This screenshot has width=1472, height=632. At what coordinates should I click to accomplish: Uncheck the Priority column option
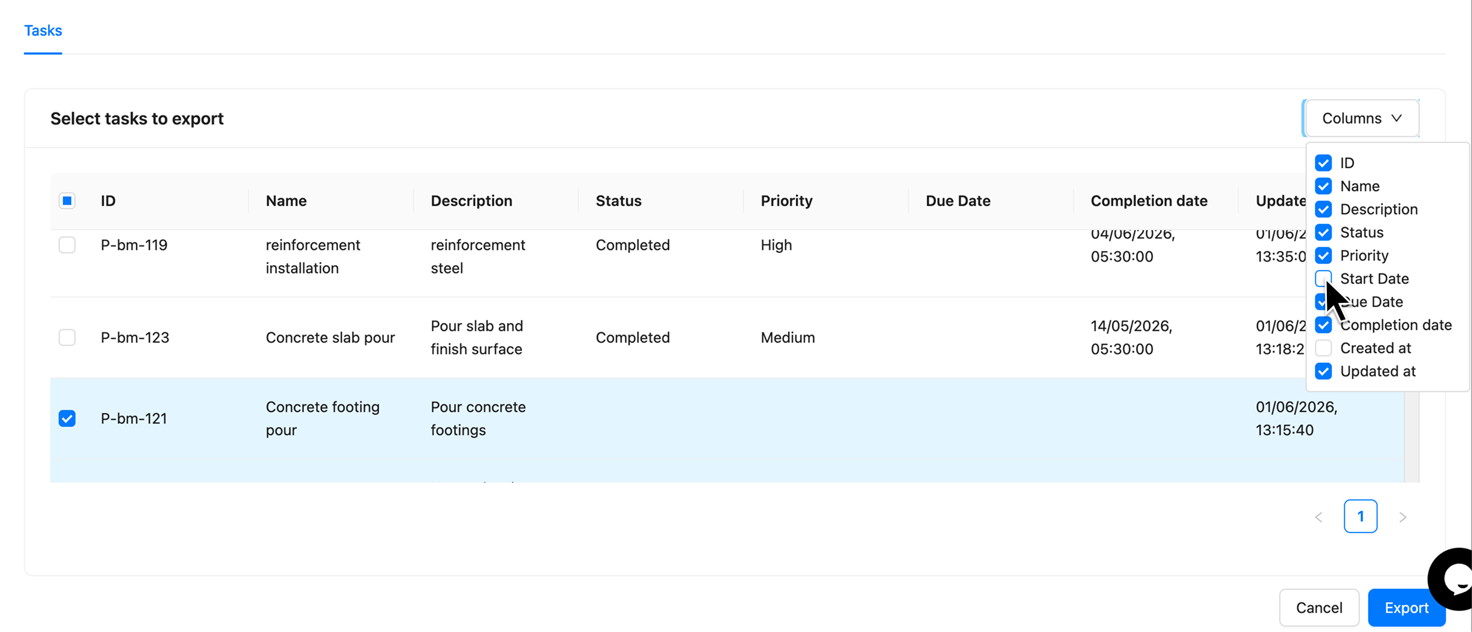(1323, 256)
